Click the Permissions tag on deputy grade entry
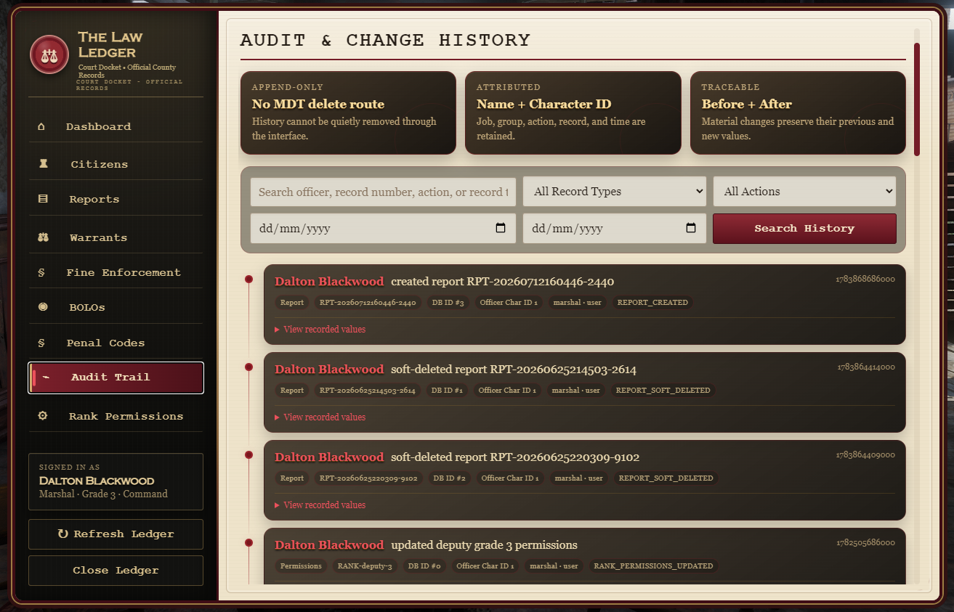This screenshot has width=954, height=612. click(301, 566)
